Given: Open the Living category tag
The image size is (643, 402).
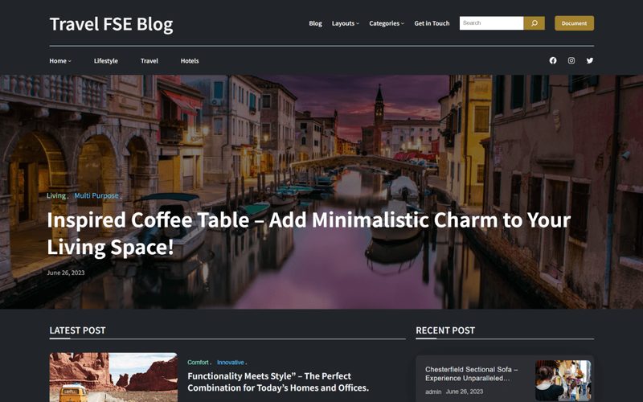Looking at the screenshot, I should point(56,195).
